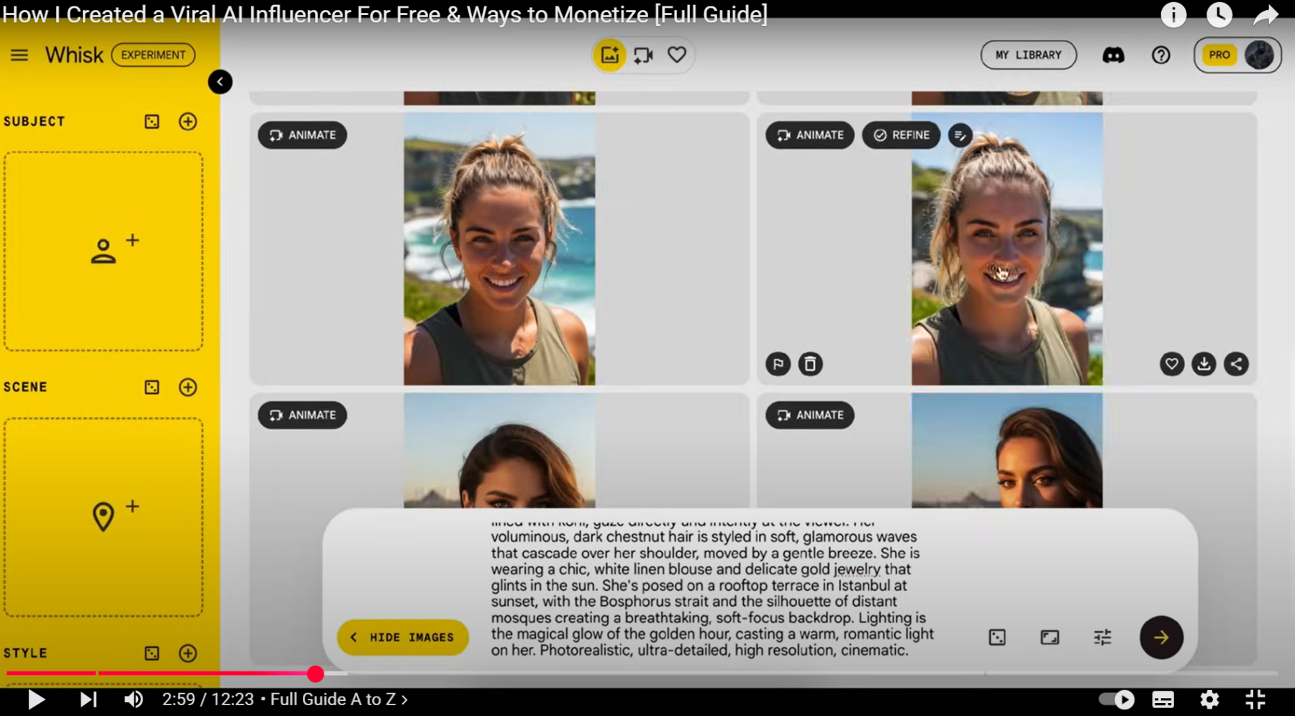Viewport: 1295px width, 716px height.
Task: Delete image with the trash icon
Action: 810,364
